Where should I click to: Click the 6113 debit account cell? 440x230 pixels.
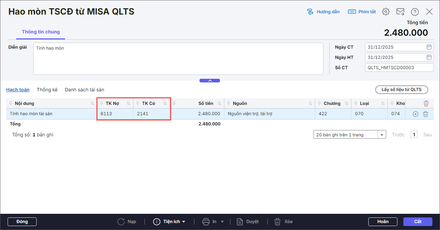tap(115, 114)
